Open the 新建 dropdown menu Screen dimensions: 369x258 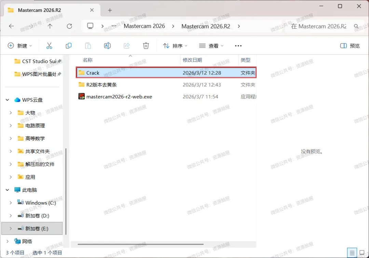tap(20, 46)
